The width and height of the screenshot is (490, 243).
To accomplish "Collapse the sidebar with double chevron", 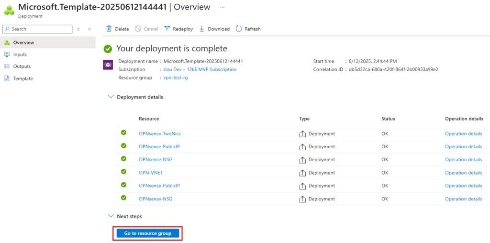I will [89, 29].
